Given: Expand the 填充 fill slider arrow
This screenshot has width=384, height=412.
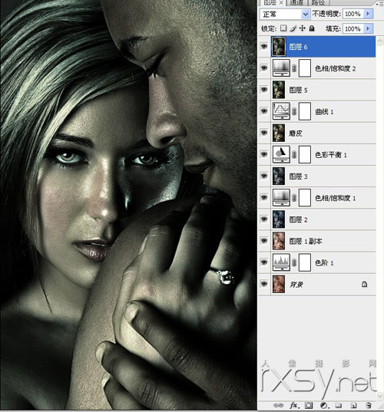Looking at the screenshot, I should pos(368,28).
